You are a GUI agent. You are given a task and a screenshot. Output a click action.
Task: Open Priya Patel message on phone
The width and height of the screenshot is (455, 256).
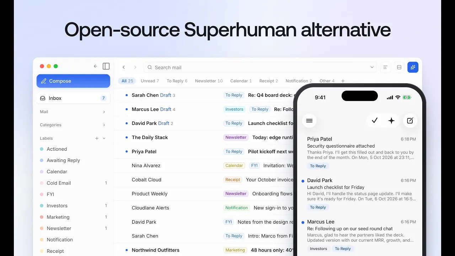(359, 153)
